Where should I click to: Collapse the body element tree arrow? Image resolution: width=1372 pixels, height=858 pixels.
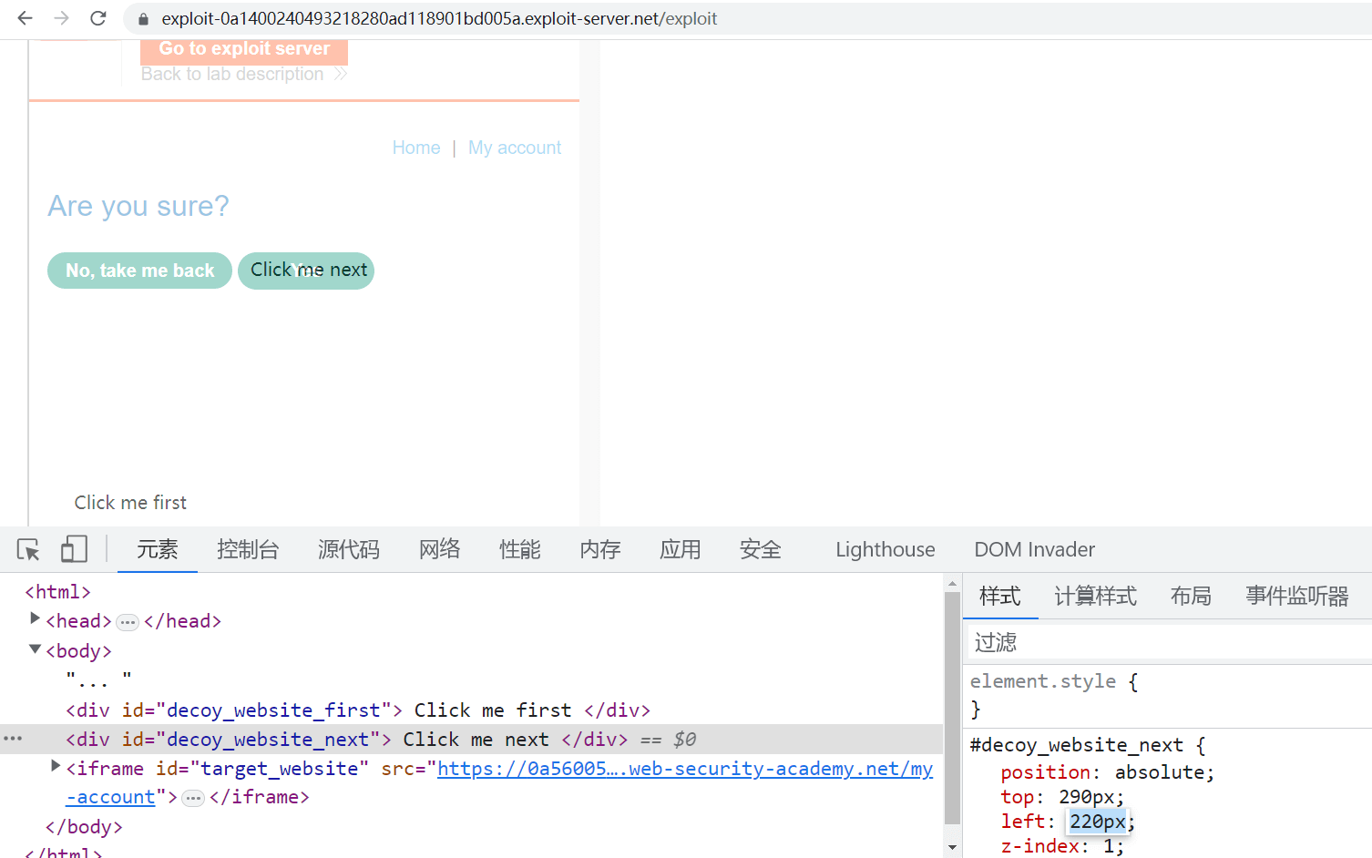pos(35,649)
